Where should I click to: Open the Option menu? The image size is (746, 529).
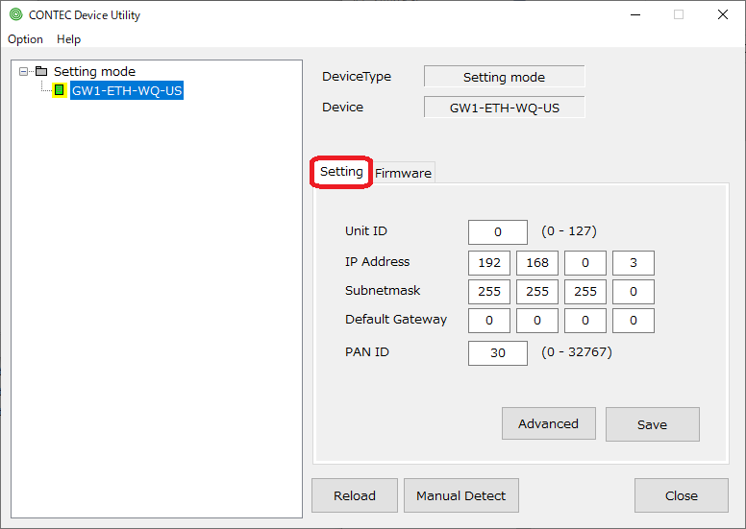coord(25,39)
